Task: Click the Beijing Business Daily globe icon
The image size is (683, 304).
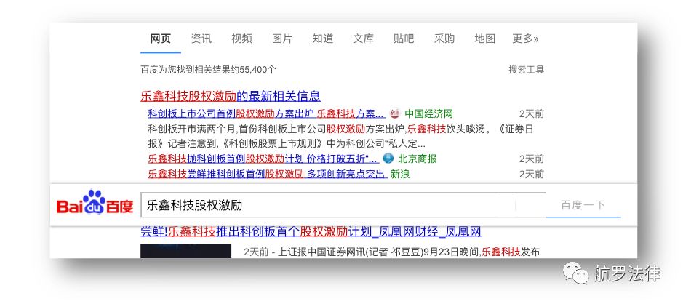Action: [388, 159]
